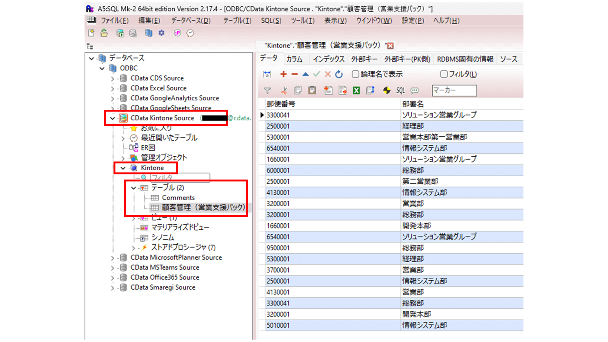Click the yellow and black circle icon
Image resolution: width=608 pixels, height=342 pixels.
coord(387,90)
